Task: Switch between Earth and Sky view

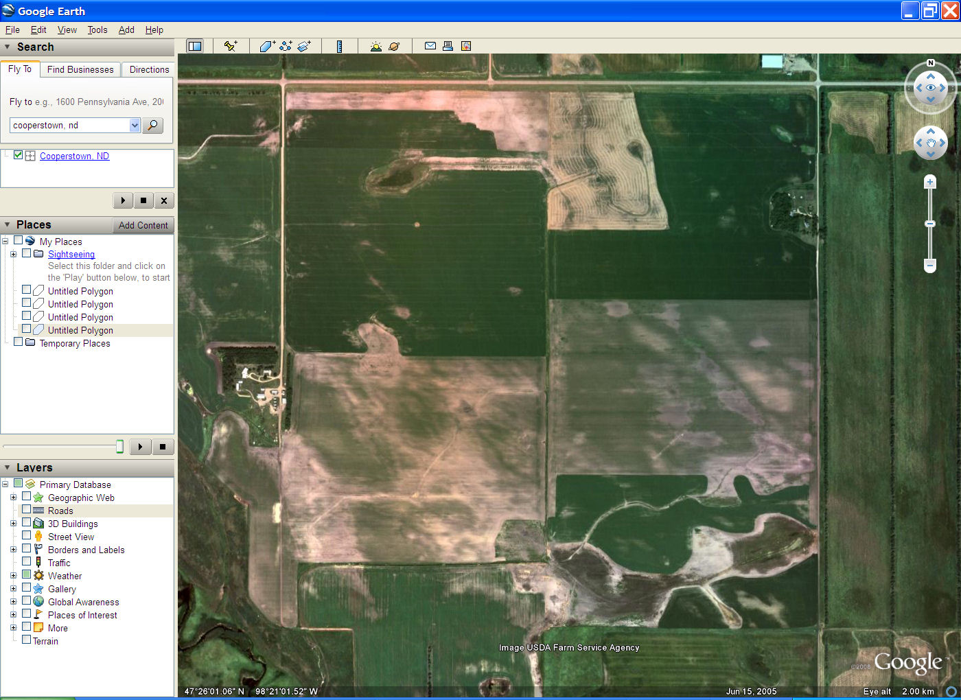Action: [394, 46]
